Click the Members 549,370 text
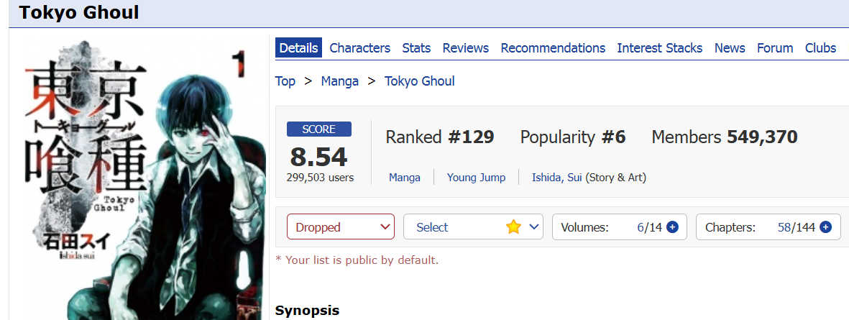 coord(725,137)
